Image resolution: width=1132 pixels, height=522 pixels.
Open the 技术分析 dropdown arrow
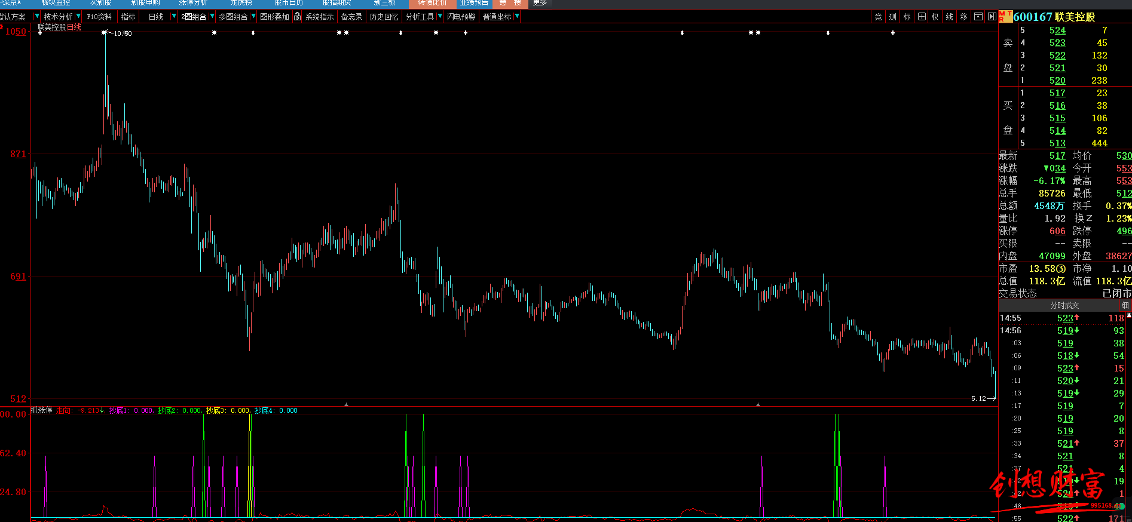78,16
